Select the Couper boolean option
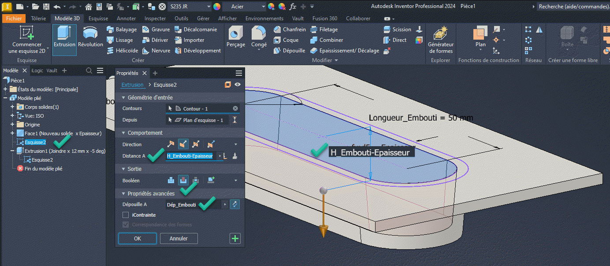Image resolution: width=610 pixels, height=266 pixels. pos(182,180)
